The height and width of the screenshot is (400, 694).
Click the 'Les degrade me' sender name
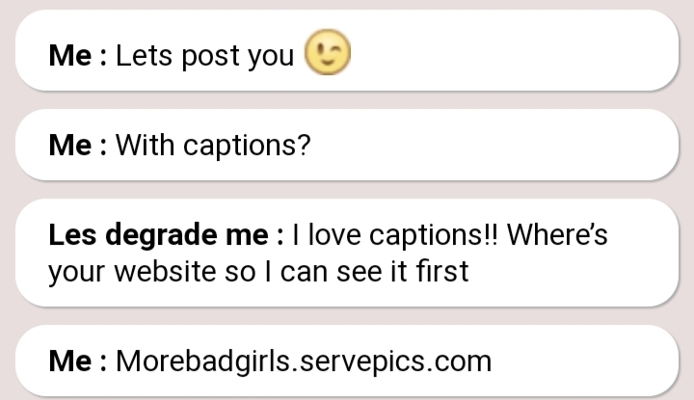160,236
